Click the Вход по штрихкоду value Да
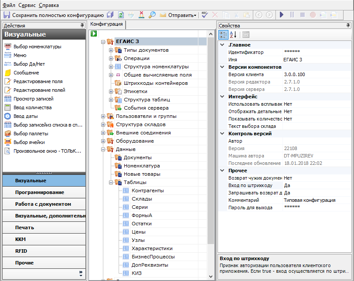Image resolution: width=354 pixels, height=281 pixels. (317, 185)
